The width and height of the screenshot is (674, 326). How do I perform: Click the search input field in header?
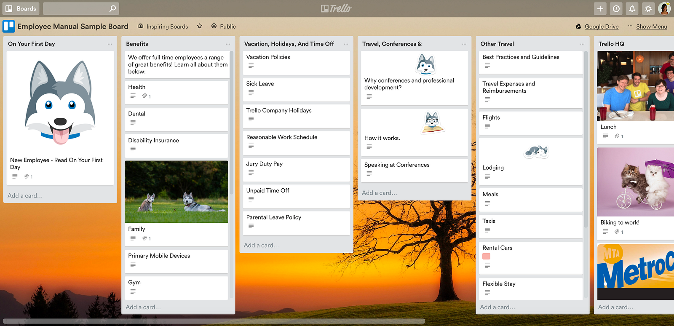point(81,8)
